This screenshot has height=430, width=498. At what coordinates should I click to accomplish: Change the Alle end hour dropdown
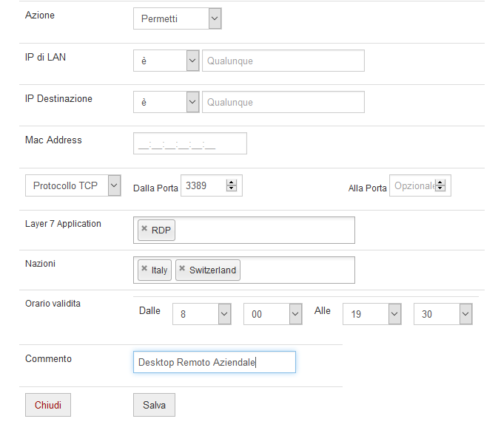[x=372, y=314]
